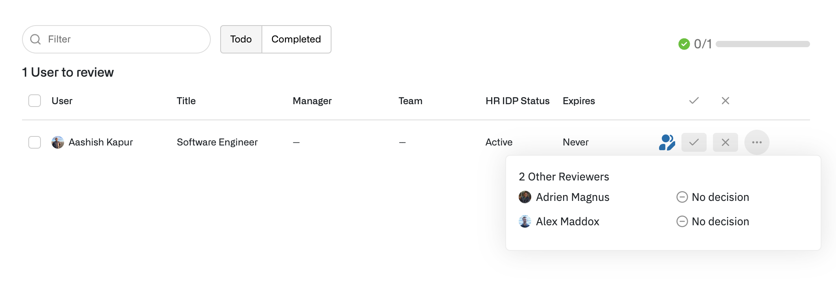Click the Aashish Kapur user name

(101, 142)
